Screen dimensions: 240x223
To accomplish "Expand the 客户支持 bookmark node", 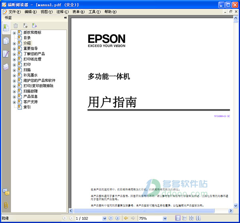I will point(14,102).
